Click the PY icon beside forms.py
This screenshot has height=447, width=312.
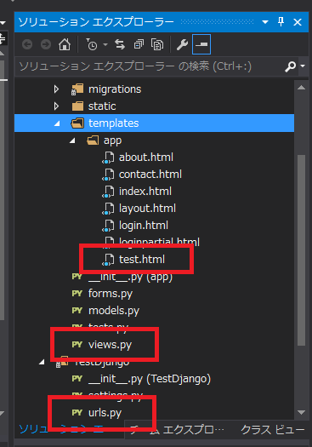coord(77,294)
